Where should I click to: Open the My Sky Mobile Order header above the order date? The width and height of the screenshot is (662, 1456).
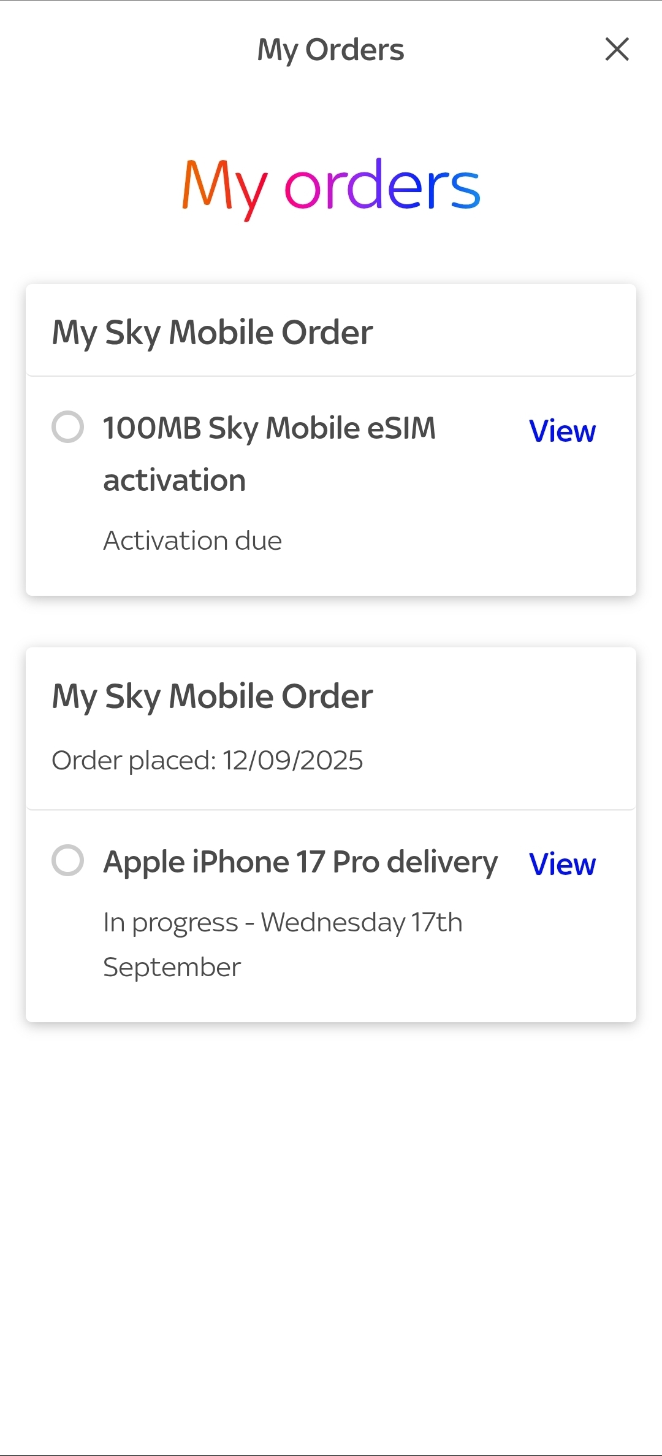212,696
